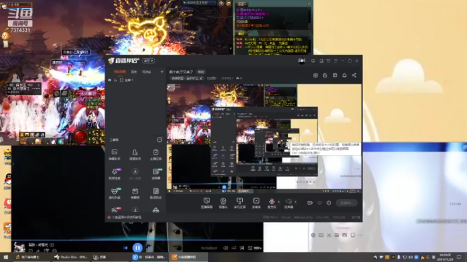
Task: Add the screen capture source in bottom bar
Action: pos(207,203)
